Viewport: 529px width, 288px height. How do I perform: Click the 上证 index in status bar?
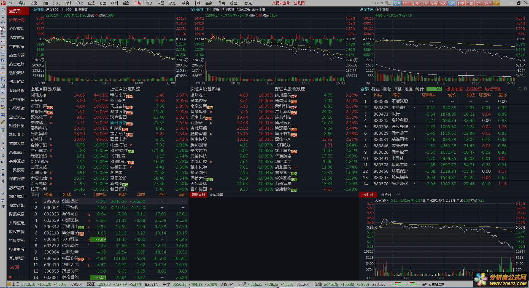(15, 284)
